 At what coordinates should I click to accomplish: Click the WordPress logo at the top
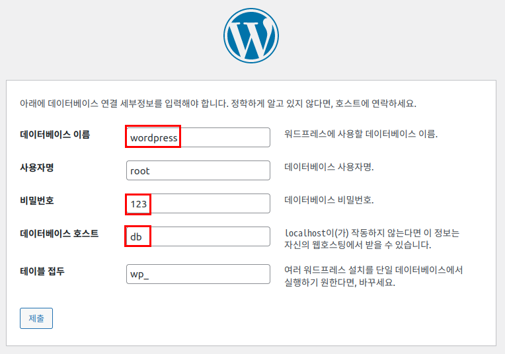coord(251,36)
